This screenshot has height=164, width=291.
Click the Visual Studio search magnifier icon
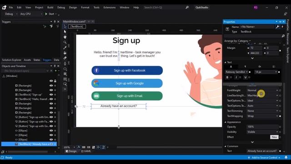point(187,7)
